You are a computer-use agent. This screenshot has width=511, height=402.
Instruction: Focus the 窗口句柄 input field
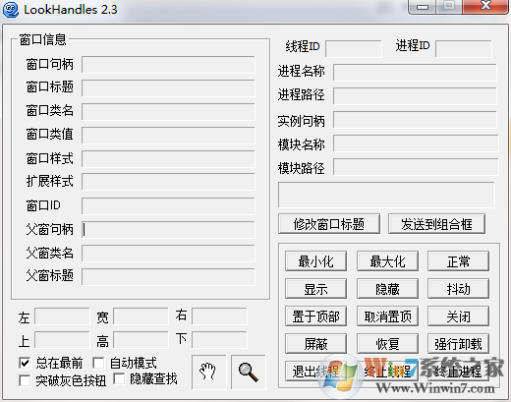(168, 65)
